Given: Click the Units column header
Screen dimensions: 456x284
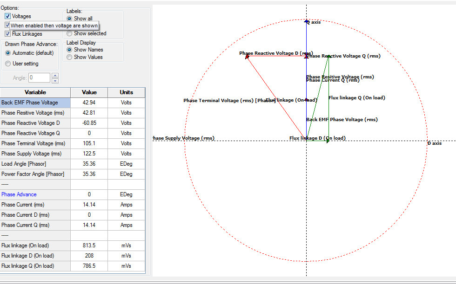Looking at the screenshot, I should tap(126, 92).
